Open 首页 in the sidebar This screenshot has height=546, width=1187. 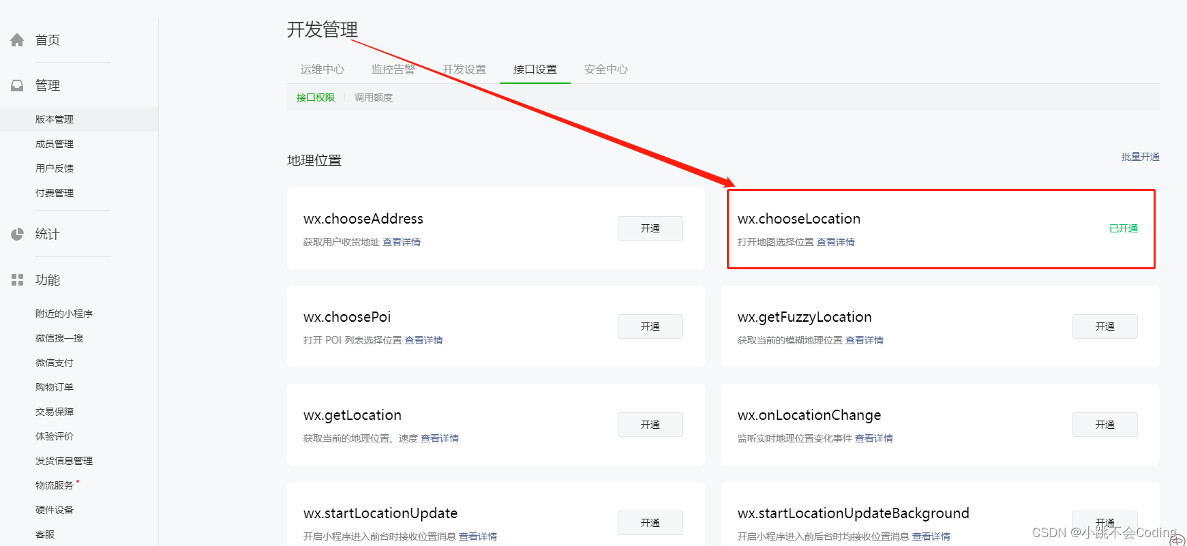48,40
